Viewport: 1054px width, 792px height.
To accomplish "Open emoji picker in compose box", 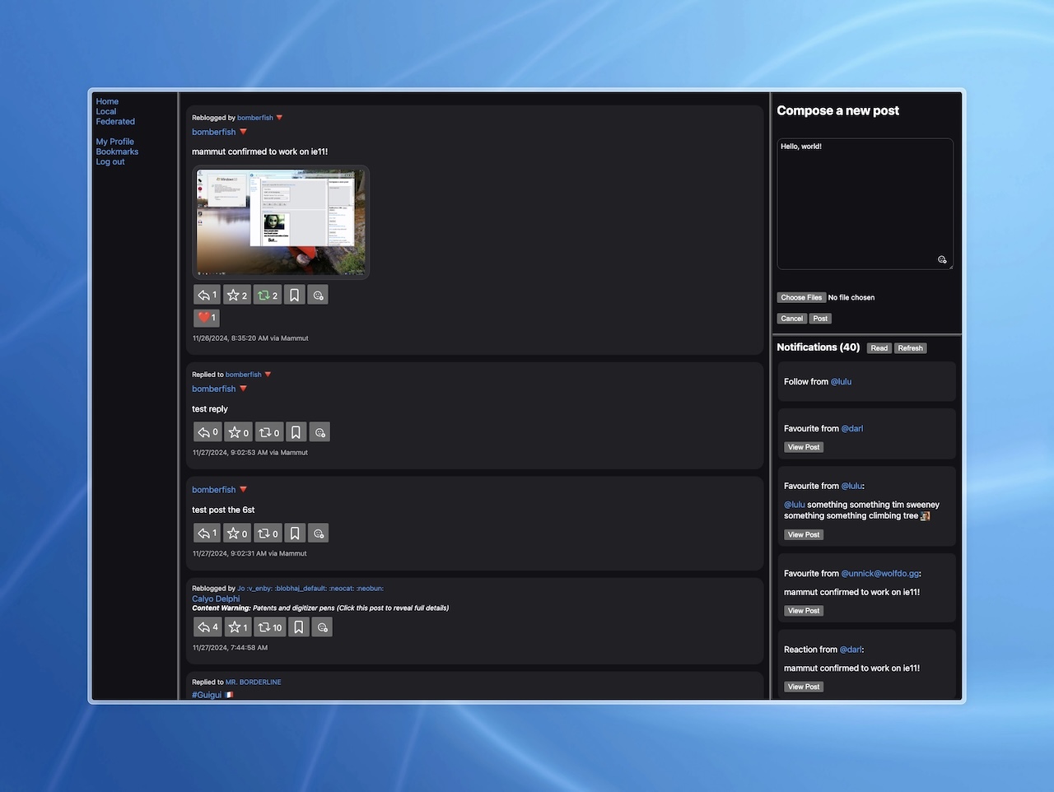I will pyautogui.click(x=942, y=259).
